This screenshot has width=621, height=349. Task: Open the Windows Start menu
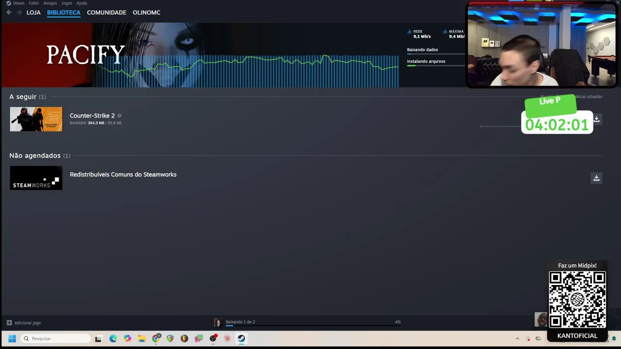[x=12, y=338]
